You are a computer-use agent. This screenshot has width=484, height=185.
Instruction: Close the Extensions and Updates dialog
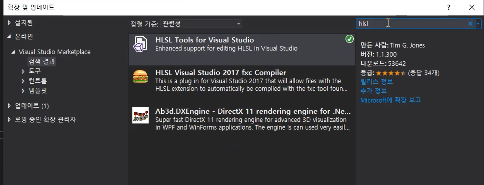click(x=472, y=7)
